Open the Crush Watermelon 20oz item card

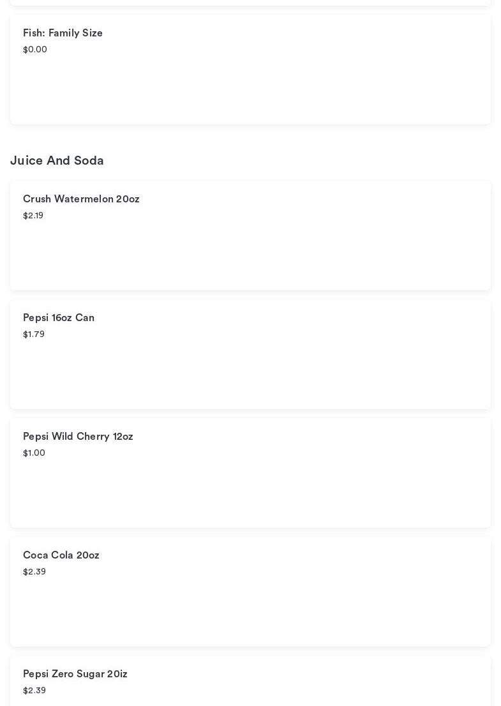[250, 252]
